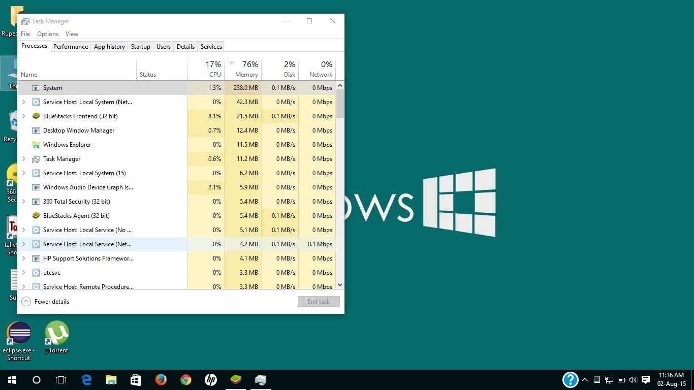
Task: Open the network status tray icon
Action: tap(609, 380)
